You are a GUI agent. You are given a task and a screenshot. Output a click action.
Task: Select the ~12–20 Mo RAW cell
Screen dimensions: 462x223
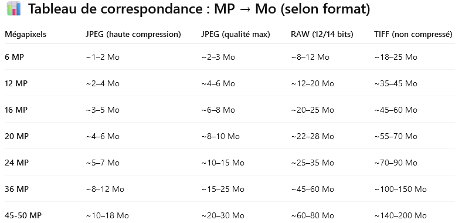tap(312, 83)
